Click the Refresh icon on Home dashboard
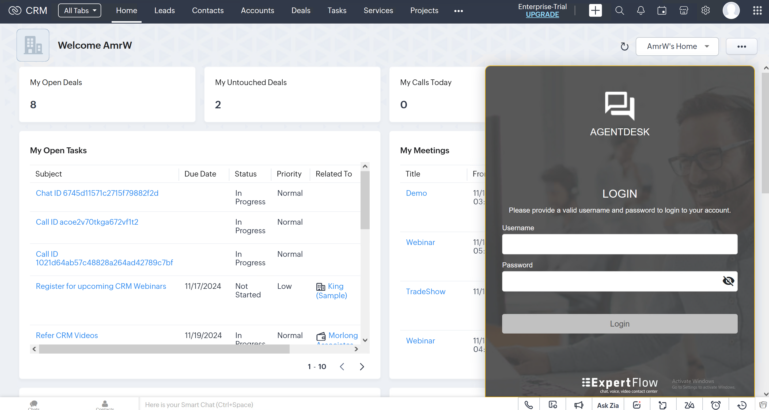The image size is (769, 410). (x=624, y=46)
